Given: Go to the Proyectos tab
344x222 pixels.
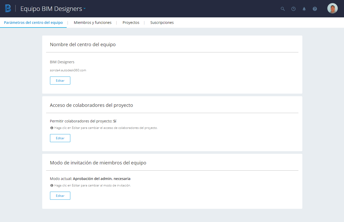Looking at the screenshot, I should point(131,23).
